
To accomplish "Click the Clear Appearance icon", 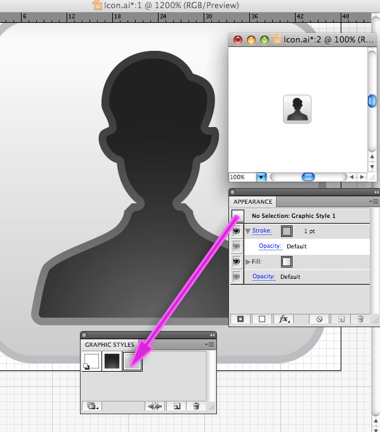I will (319, 319).
